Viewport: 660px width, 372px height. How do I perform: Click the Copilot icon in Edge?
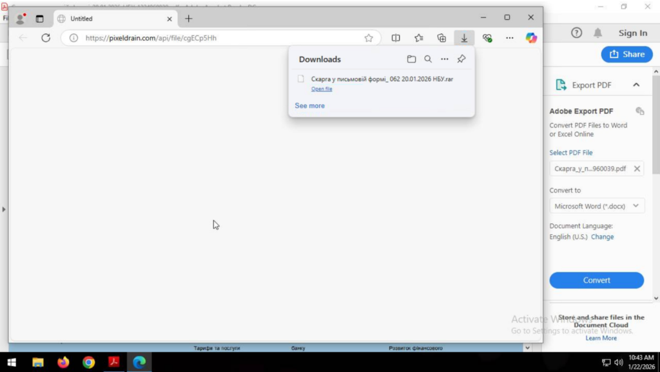531,38
